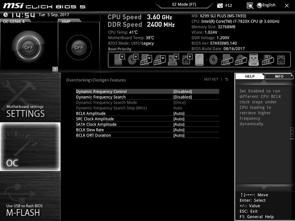Click the back arrow beside HOT KEY
The width and height of the screenshot is (295, 221).
coord(227,79)
